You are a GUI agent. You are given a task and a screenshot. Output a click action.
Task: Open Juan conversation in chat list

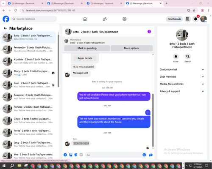(x=28, y=85)
